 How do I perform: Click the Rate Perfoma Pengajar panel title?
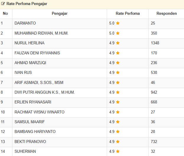27,4
